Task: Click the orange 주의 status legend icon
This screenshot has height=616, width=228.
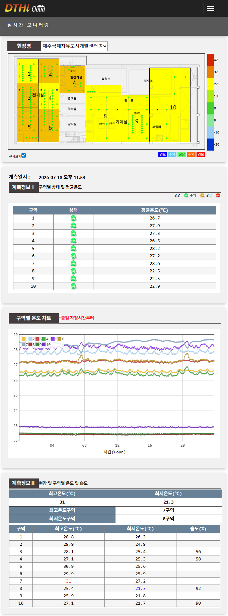Action: click(202, 195)
